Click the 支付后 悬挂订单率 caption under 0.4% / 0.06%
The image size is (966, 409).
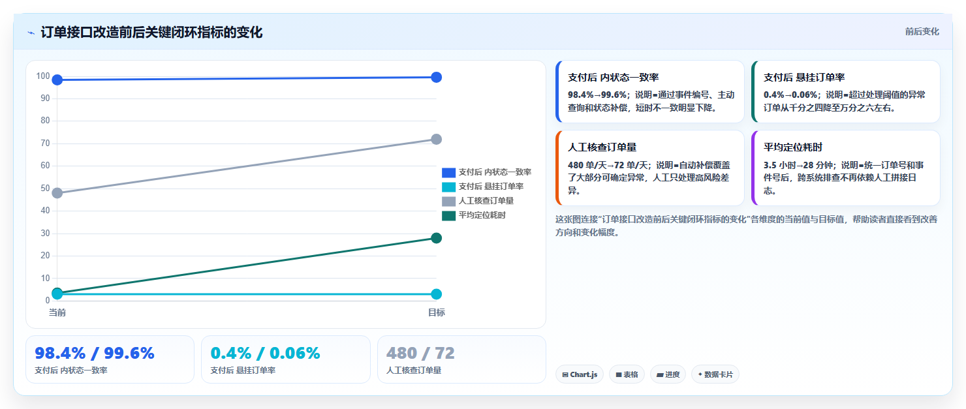pyautogui.click(x=243, y=371)
